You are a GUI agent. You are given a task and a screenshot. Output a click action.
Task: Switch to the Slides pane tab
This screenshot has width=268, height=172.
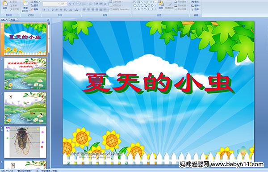(x=4, y=20)
